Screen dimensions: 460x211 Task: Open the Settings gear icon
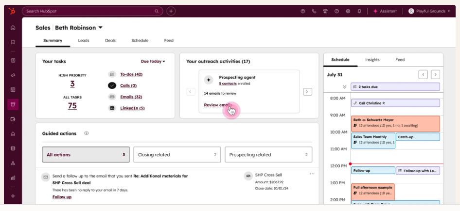348,11
